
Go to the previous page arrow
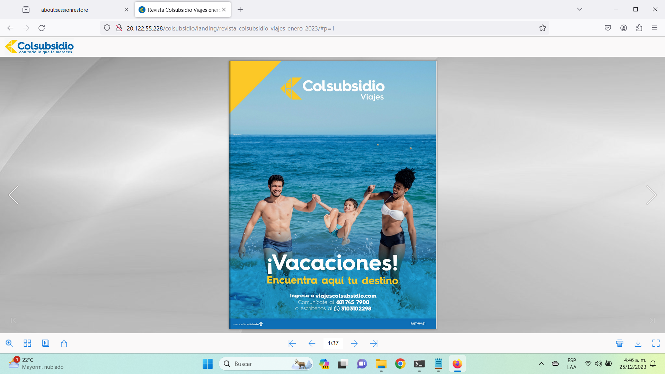[x=312, y=343]
